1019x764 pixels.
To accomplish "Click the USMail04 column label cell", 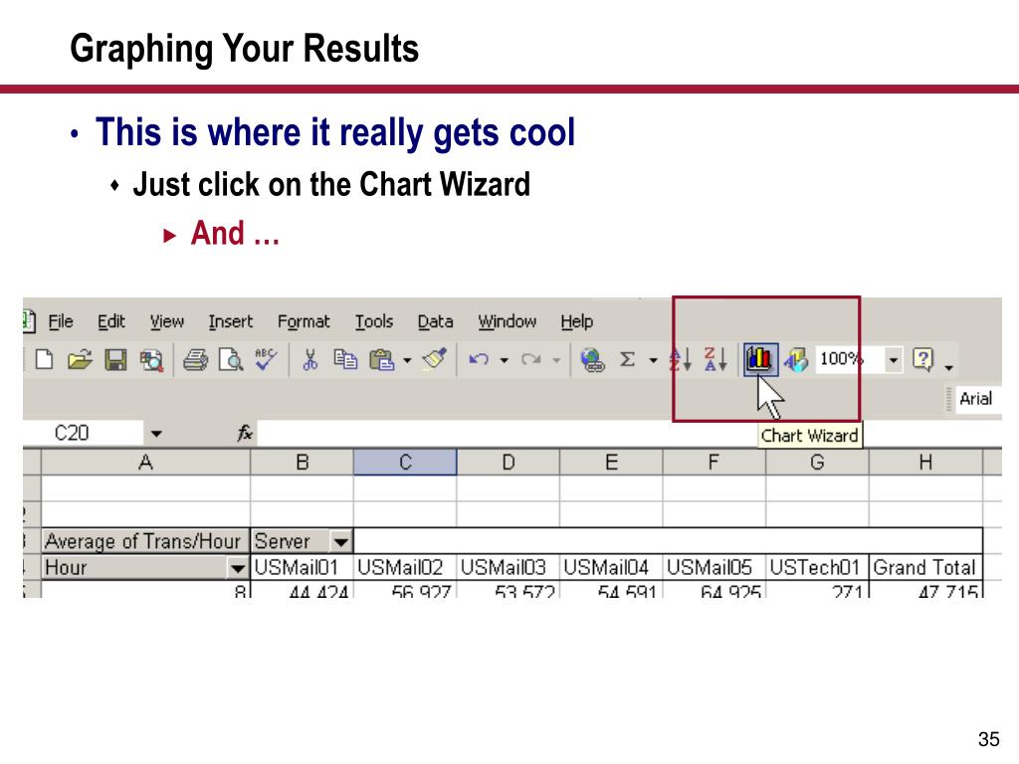I will click(x=612, y=568).
